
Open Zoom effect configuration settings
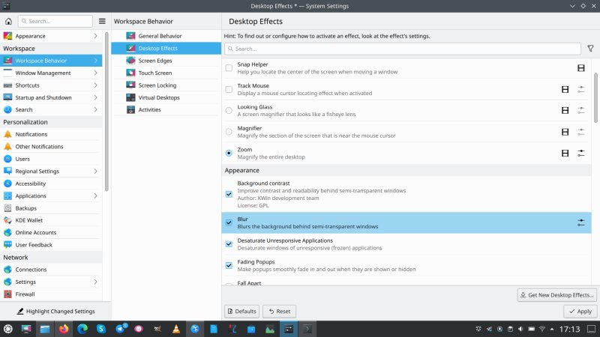(580, 153)
